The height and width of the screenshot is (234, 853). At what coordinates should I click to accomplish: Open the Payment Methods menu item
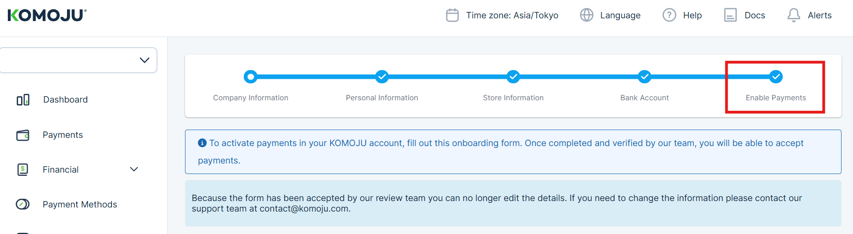(x=80, y=204)
